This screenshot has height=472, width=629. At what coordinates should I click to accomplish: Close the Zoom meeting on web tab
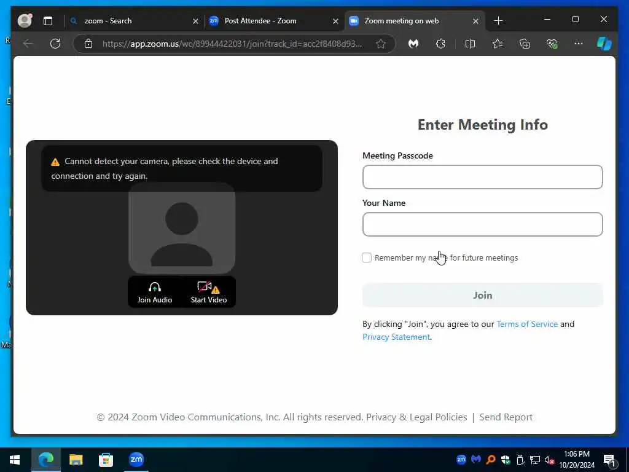(x=475, y=21)
